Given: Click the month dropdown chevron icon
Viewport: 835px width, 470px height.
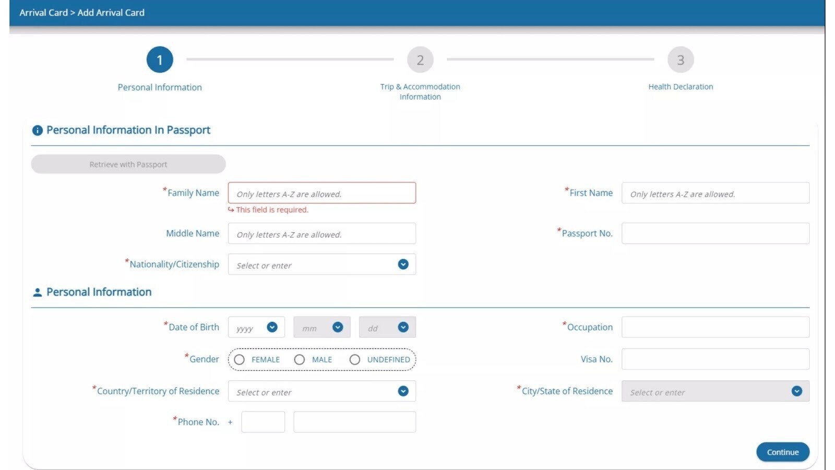Looking at the screenshot, I should pos(338,327).
